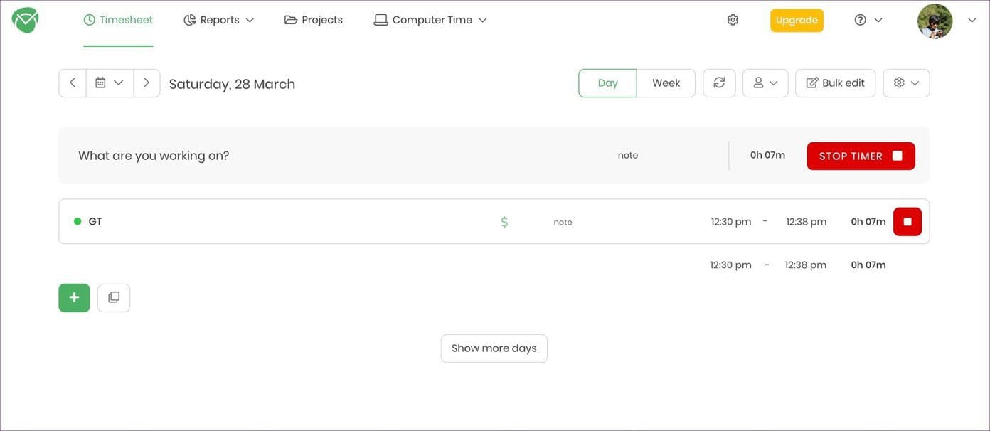Open settings gear in top navigation
This screenshot has height=431, width=990.
[x=733, y=20]
